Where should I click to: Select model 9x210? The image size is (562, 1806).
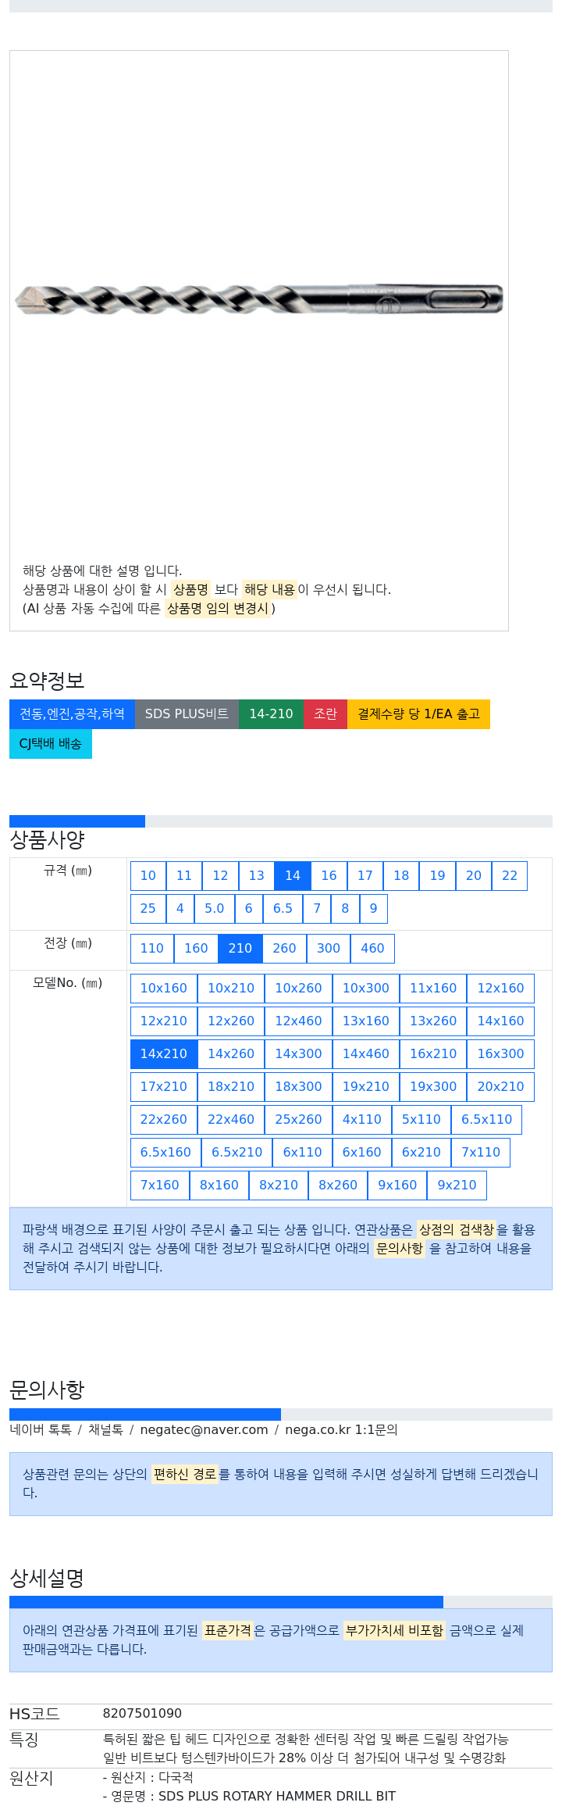click(x=457, y=1186)
